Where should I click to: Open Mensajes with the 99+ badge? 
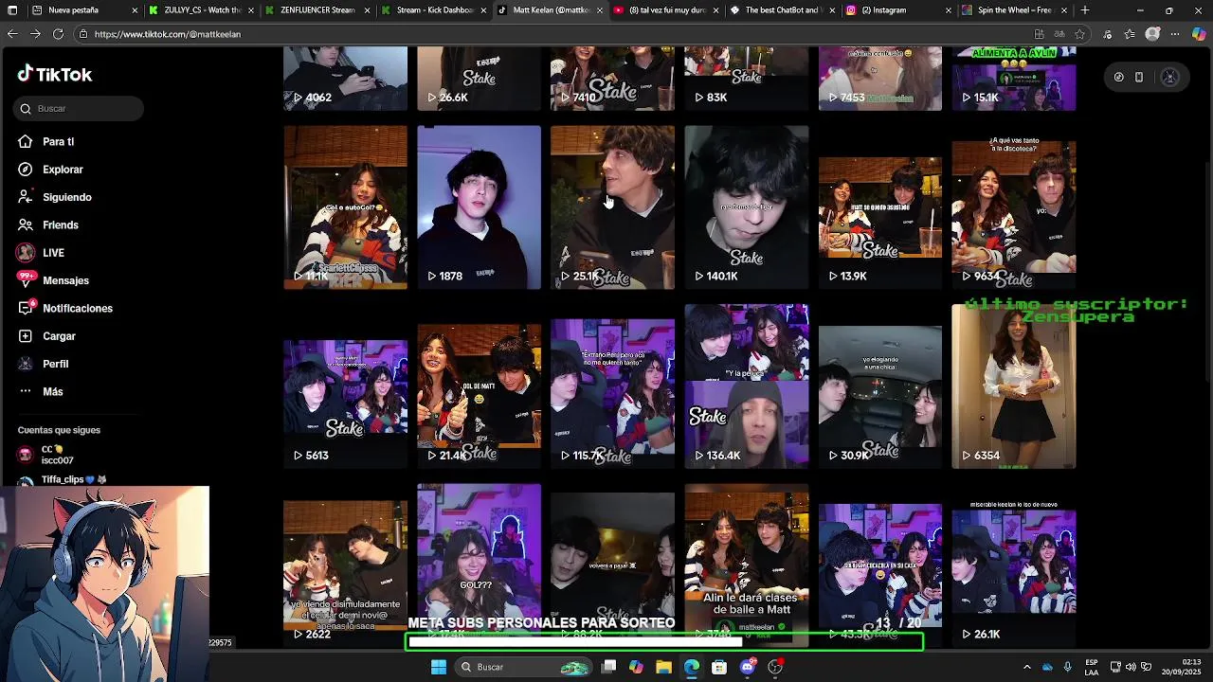(x=52, y=280)
